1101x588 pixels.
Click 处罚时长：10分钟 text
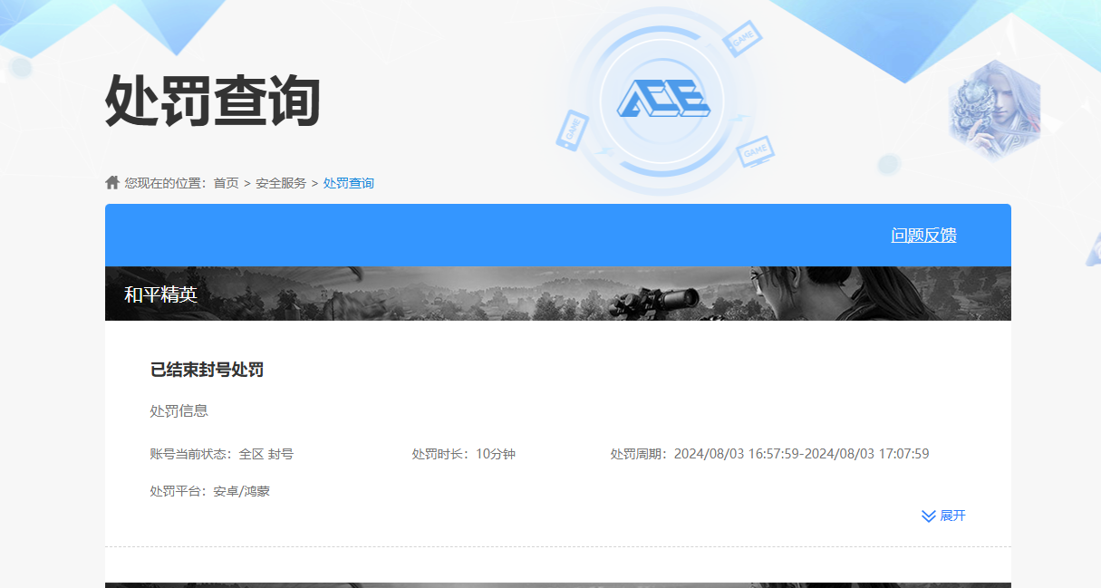[x=463, y=454]
